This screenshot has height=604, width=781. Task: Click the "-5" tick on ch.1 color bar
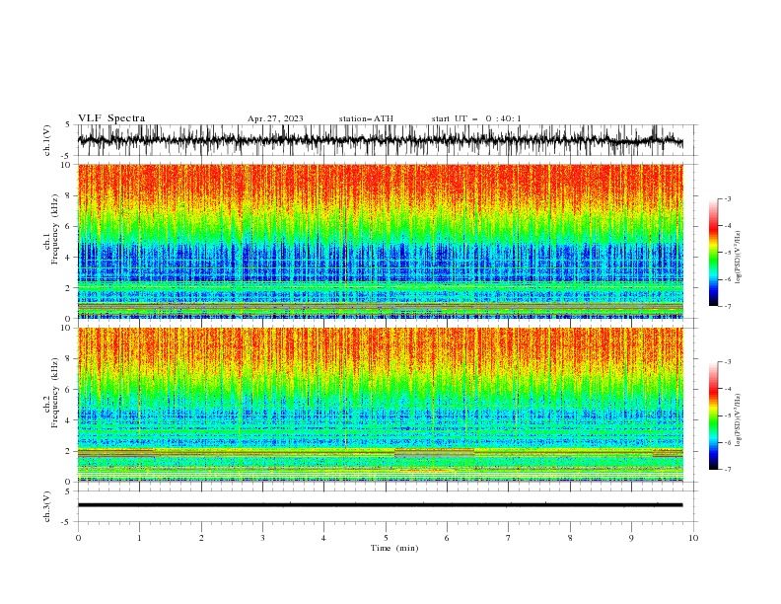pyautogui.click(x=727, y=253)
